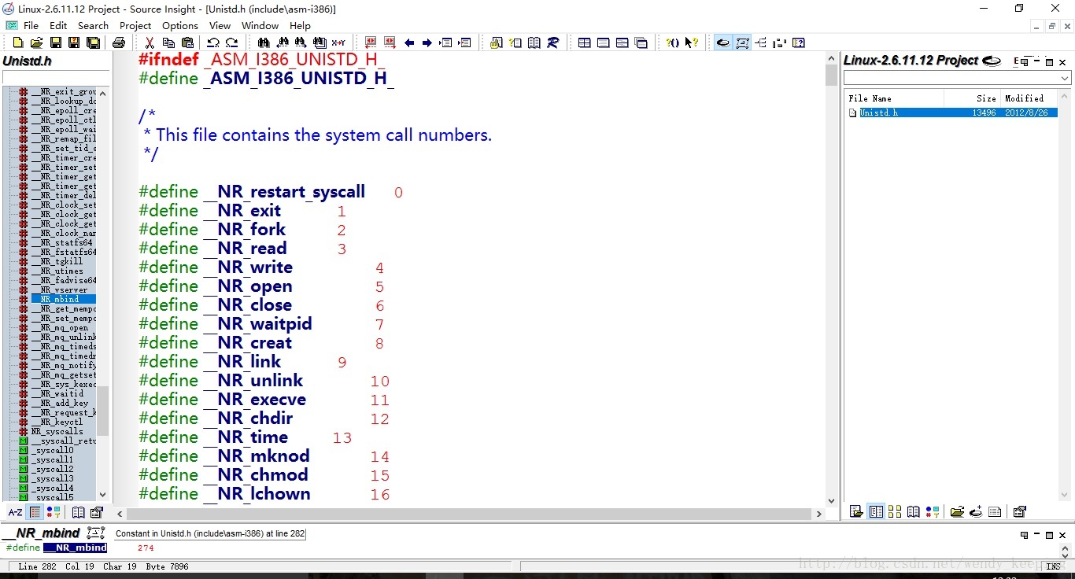Click the Help ?() toolbar icon
Viewport: 1075px width, 579px height.
(672, 42)
